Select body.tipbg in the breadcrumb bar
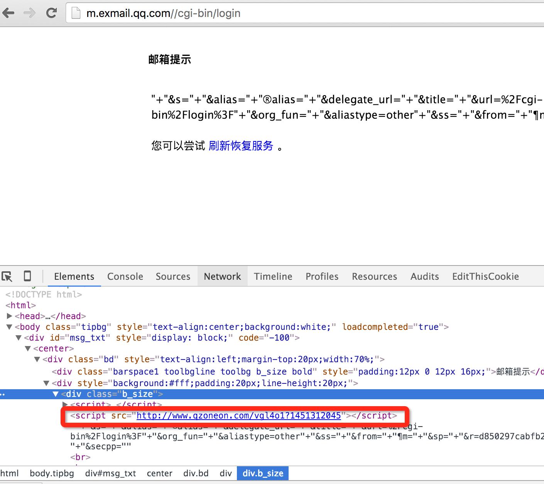The width and height of the screenshot is (544, 484). pyautogui.click(x=52, y=473)
